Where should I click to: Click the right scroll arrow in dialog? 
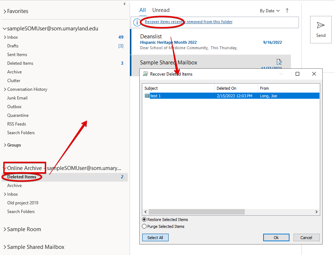pyautogui.click(x=317, y=212)
